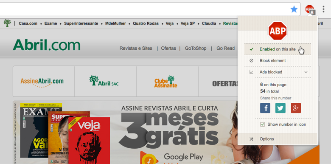Image resolution: width=331 pixels, height=164 pixels.
Task: Click the Exame magazine cover
Action: (x=34, y=130)
